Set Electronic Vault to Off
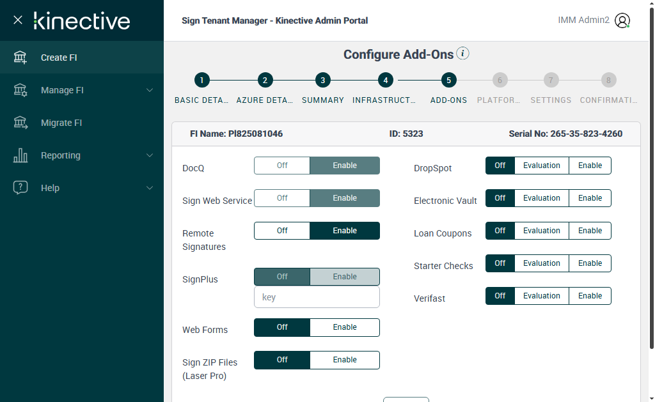This screenshot has height=402, width=655. coord(500,198)
